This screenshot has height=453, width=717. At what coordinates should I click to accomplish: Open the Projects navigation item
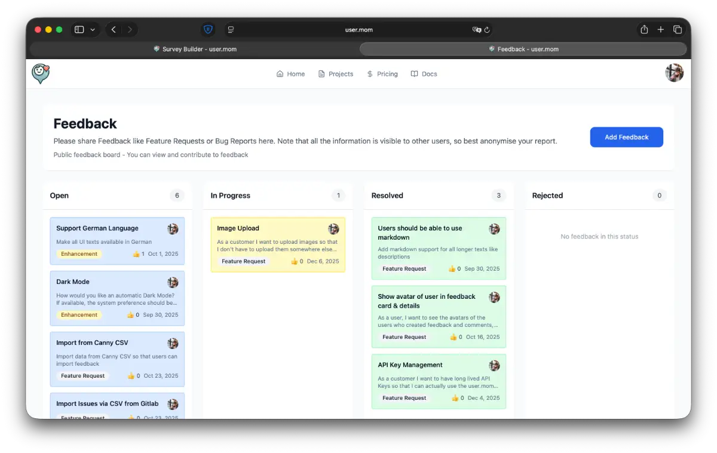(x=335, y=74)
